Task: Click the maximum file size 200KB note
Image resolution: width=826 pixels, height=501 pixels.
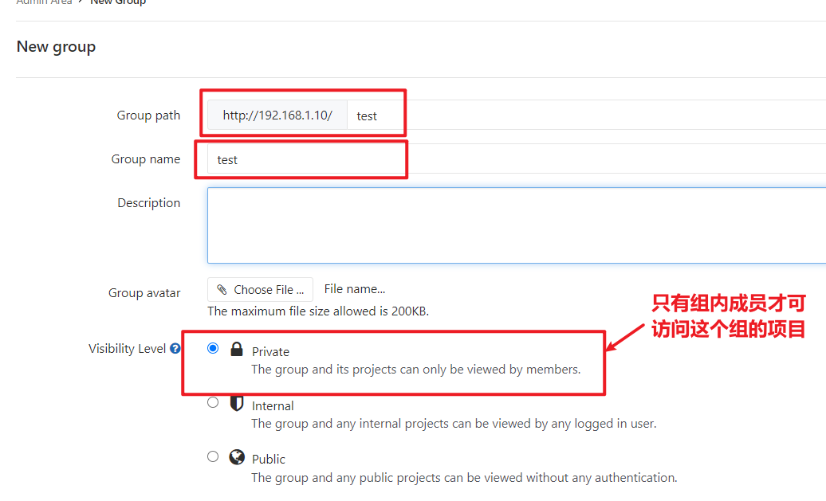Action: click(318, 311)
